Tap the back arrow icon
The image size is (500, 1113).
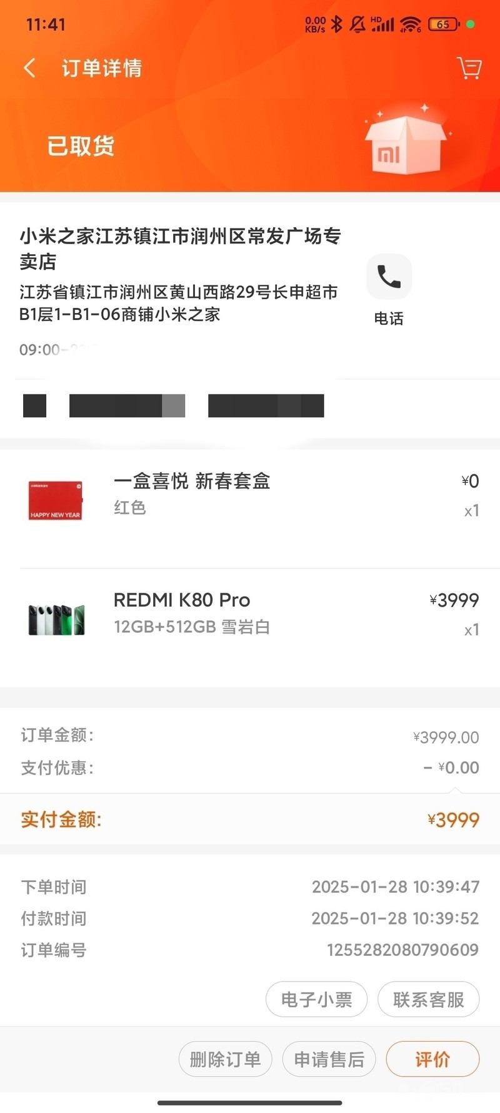[x=29, y=68]
